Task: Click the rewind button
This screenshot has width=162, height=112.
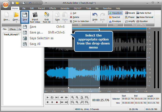Action: click(62, 97)
